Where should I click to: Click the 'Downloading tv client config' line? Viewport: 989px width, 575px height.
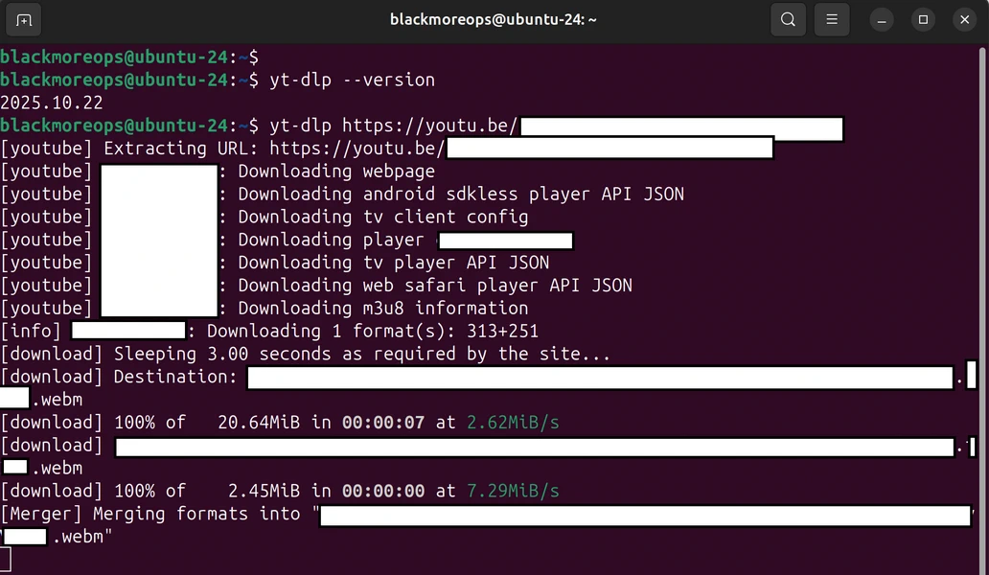click(x=382, y=218)
